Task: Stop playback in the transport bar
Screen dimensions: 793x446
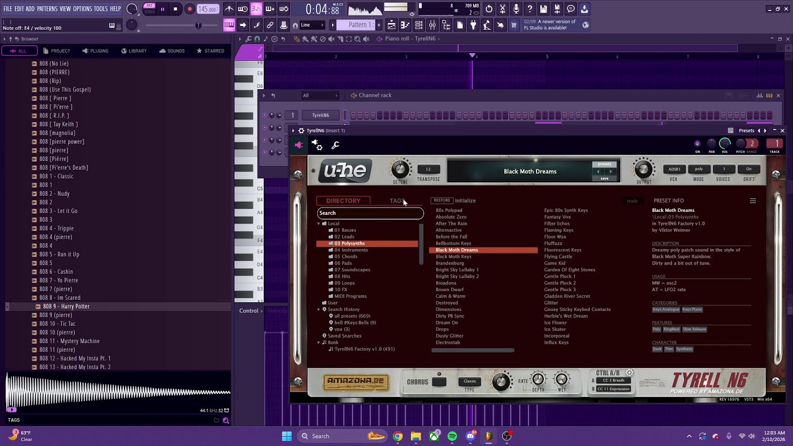Action: (x=175, y=9)
